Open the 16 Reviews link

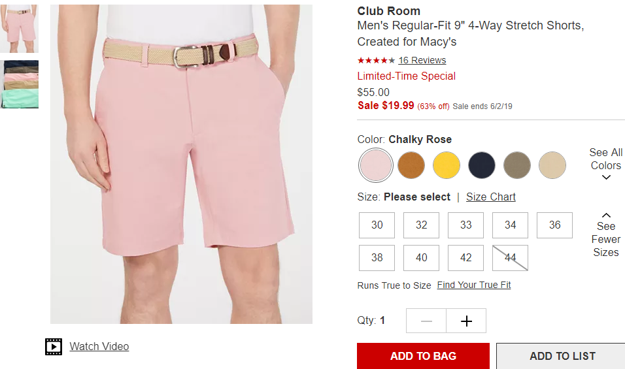(x=422, y=61)
